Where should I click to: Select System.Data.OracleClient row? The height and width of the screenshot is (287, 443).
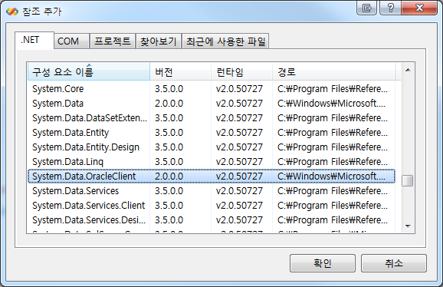212,176
